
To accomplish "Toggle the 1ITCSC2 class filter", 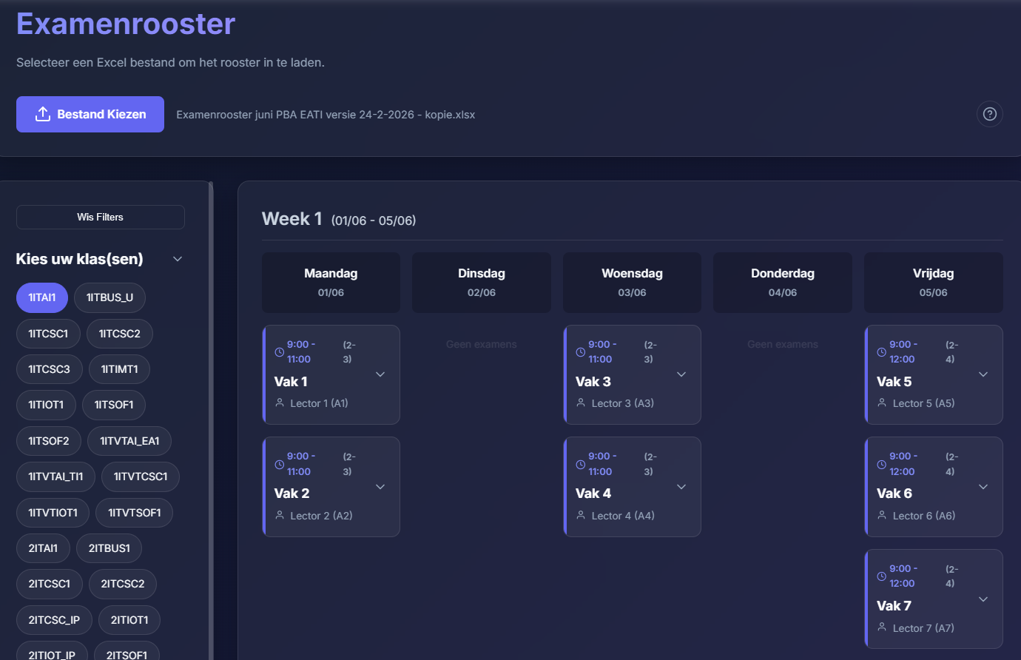I will tap(120, 334).
